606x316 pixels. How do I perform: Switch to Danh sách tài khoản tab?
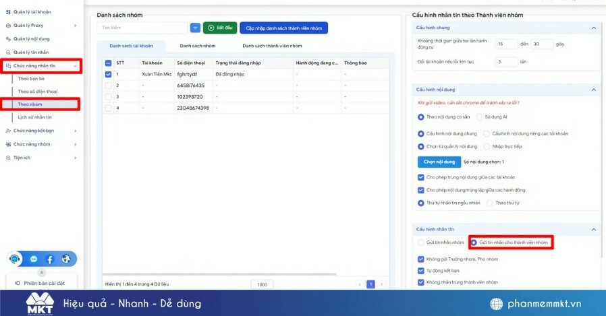(x=131, y=46)
